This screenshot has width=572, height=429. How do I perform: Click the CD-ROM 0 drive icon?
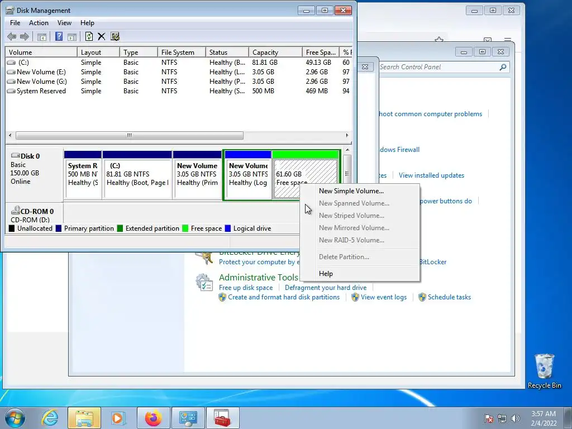pos(16,211)
